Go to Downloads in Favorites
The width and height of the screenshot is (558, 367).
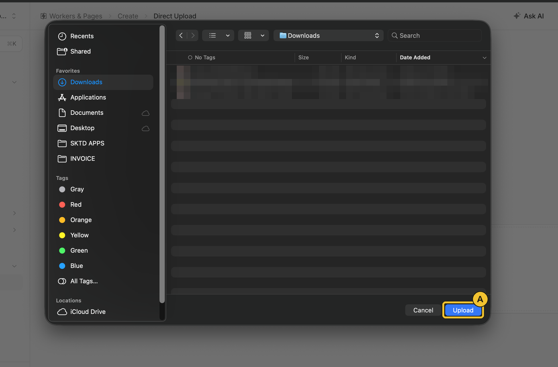[x=103, y=82]
